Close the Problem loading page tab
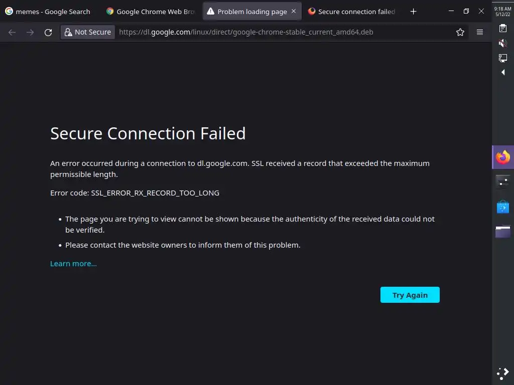 click(294, 11)
